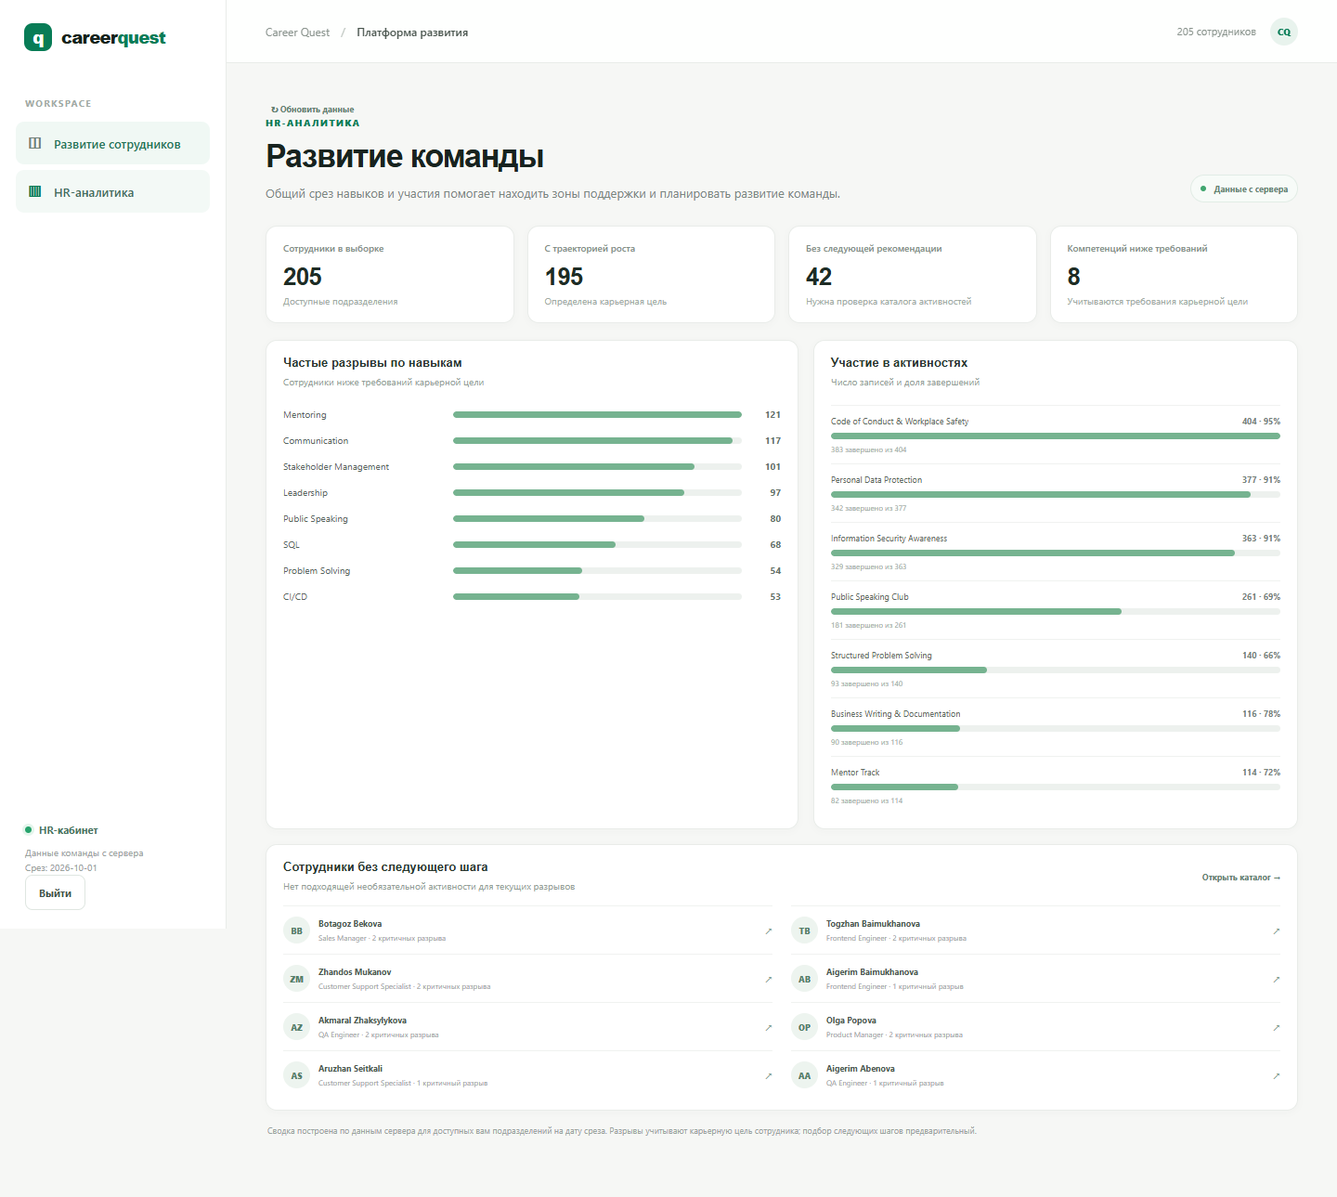Click the careerquest logo icon
Viewport: 1337px width, 1197px height.
point(38,38)
